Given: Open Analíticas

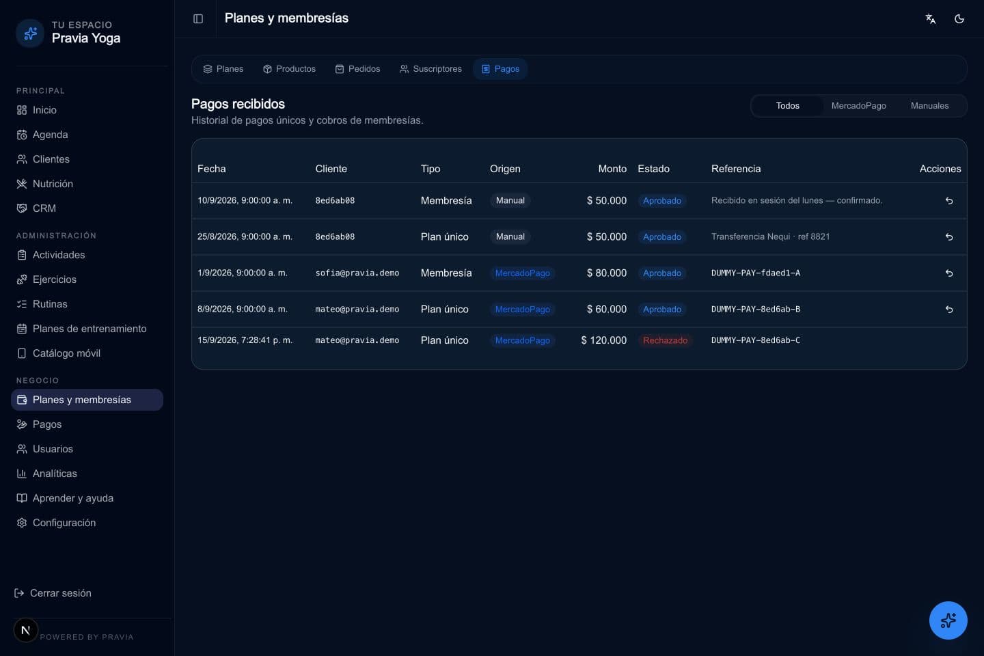Looking at the screenshot, I should (87, 474).
